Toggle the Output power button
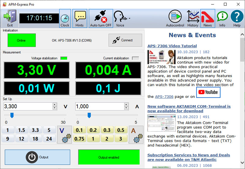The width and height of the screenshot is (245, 169). pos(37,157)
